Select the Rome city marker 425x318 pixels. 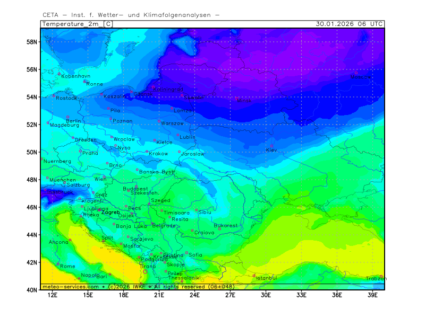pyautogui.click(x=58, y=263)
